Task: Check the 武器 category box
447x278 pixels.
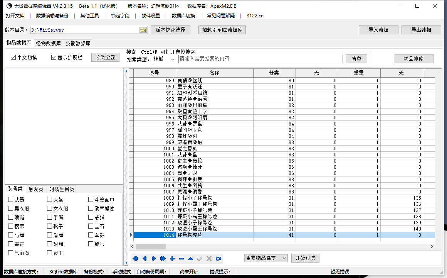Action: point(10,200)
